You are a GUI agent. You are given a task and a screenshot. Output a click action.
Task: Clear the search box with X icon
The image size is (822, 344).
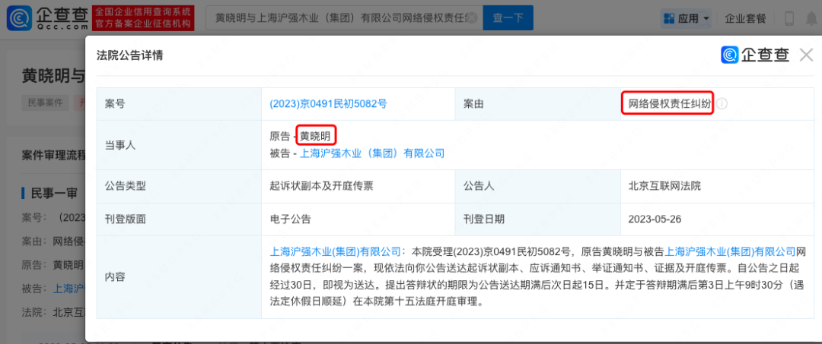[x=471, y=18]
